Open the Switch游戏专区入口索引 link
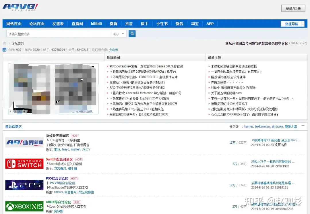 [65, 164]
